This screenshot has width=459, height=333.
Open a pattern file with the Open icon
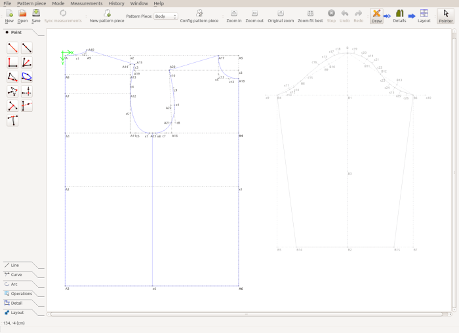[22, 16]
